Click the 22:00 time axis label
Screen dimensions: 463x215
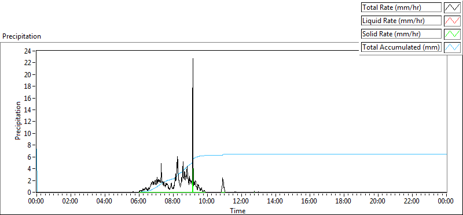(x=411, y=202)
